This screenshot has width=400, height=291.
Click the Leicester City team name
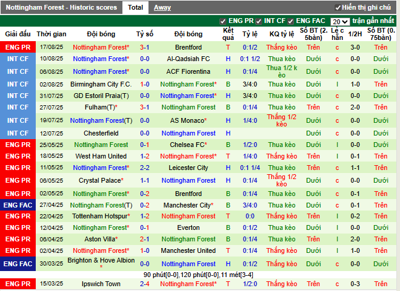[188, 168]
